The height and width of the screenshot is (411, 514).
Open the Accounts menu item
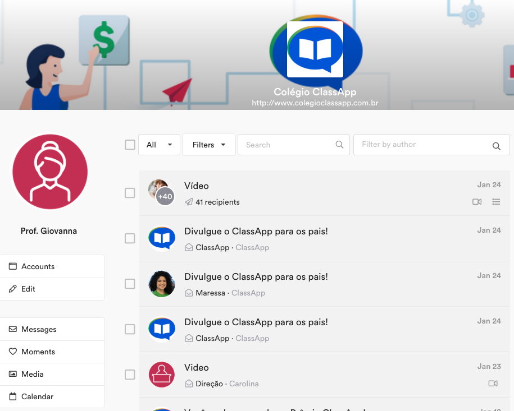tap(52, 266)
